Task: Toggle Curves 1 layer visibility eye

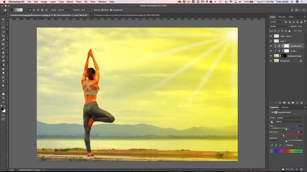Action: pos(271,51)
